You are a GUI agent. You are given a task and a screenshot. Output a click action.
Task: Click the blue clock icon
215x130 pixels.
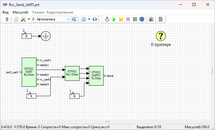coord(142,19)
